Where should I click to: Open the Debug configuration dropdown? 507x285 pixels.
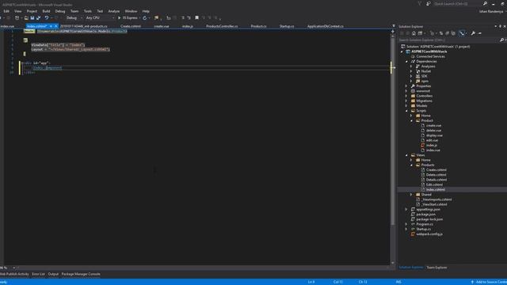point(74,17)
